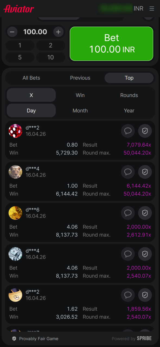
Task: Click the dice avatar of player d***2
Action: coord(15,131)
